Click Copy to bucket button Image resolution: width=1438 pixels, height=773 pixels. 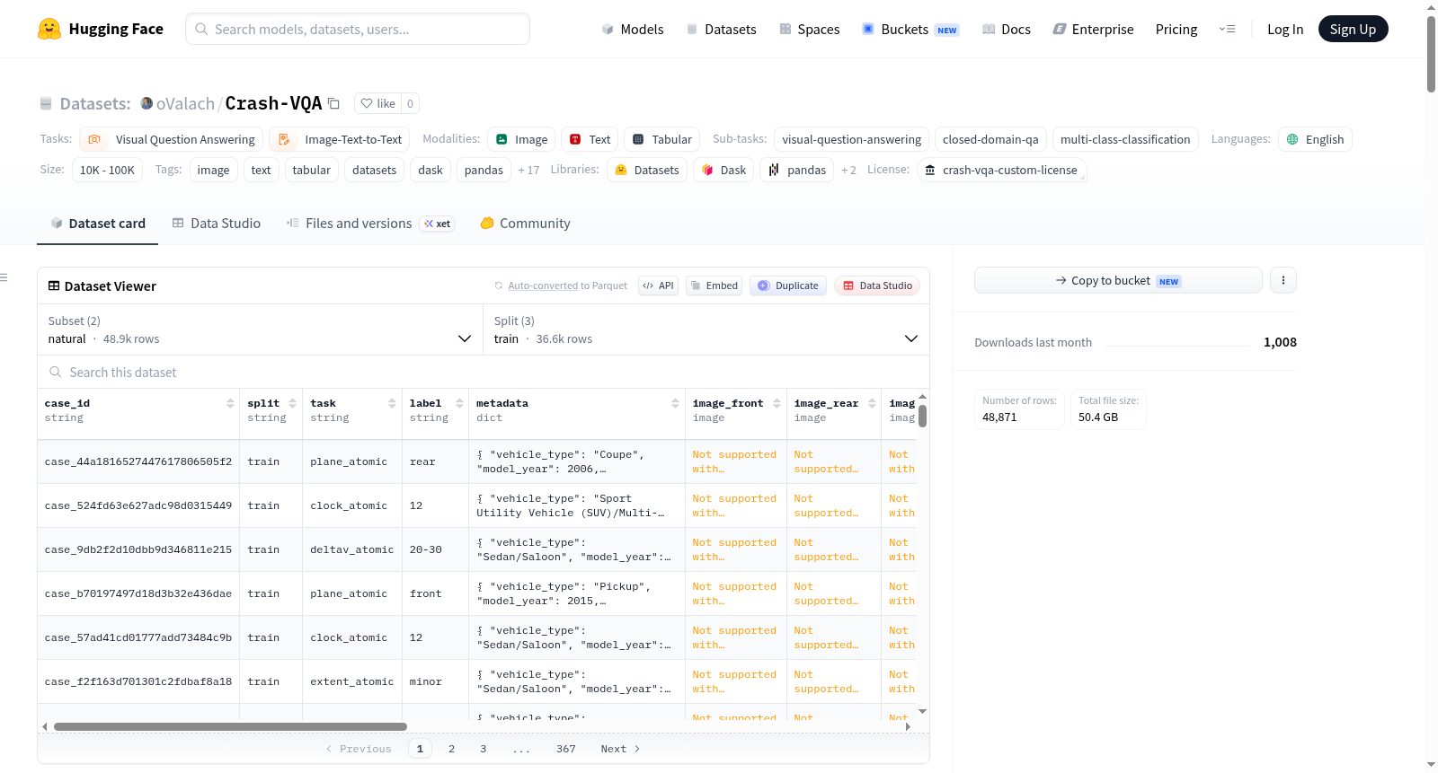(x=1118, y=280)
